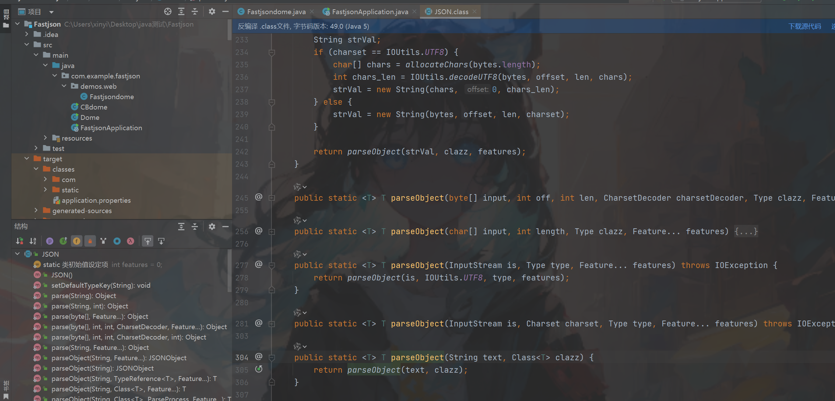Screen dimensions: 835x401
Task: Switch to FastjsonApplication.java tab
Action: [x=370, y=12]
